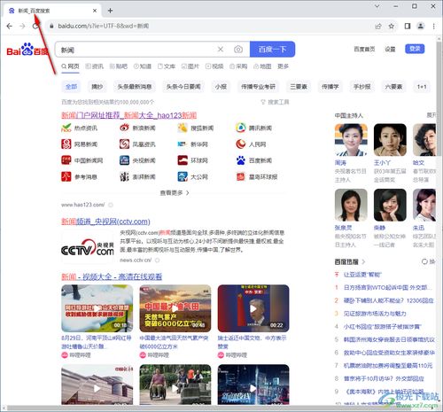Open the tab search chevron in the title bar
443x412 pixels.
377,6
